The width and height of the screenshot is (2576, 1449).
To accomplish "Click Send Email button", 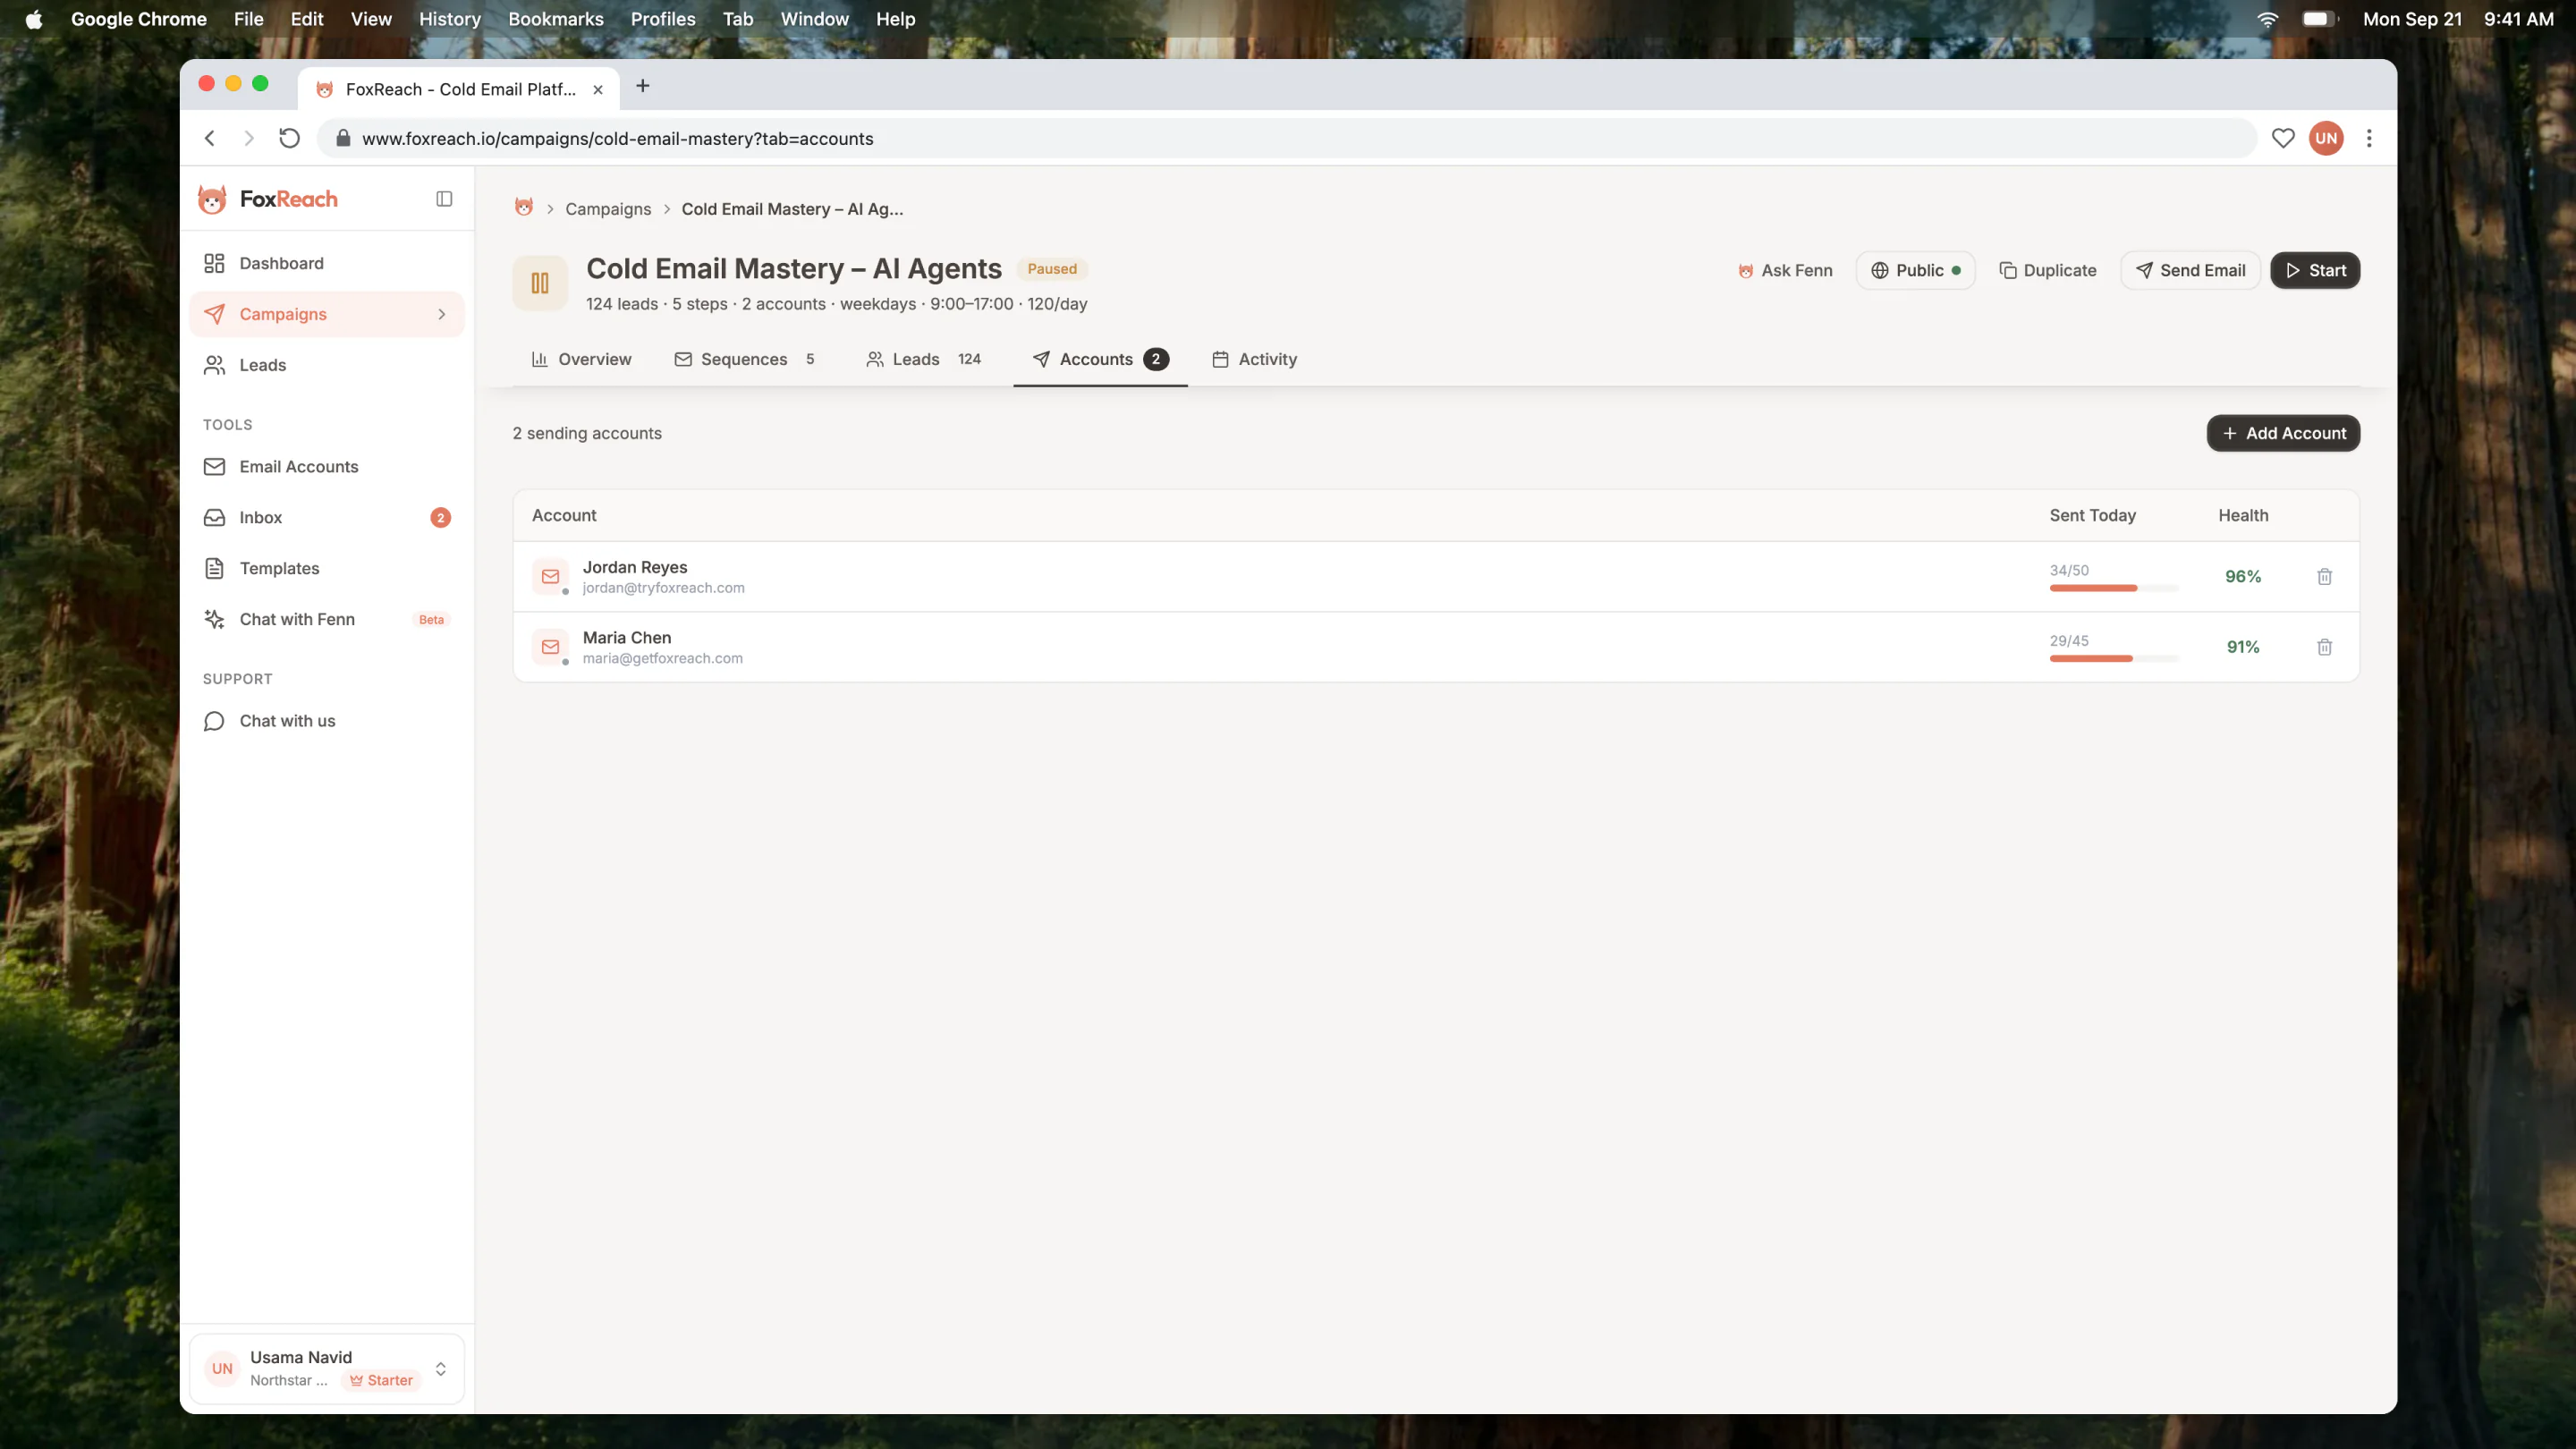I will click(2190, 270).
